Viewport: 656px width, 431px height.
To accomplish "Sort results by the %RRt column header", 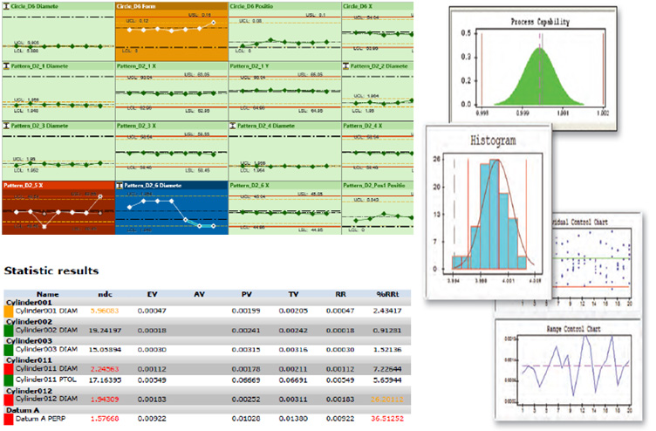I will click(x=387, y=294).
